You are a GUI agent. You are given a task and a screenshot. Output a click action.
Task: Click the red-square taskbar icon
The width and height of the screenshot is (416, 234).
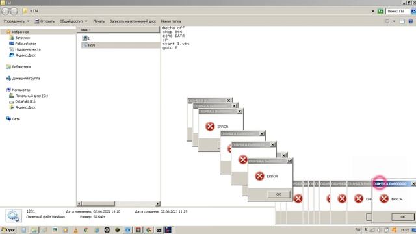[138, 230]
